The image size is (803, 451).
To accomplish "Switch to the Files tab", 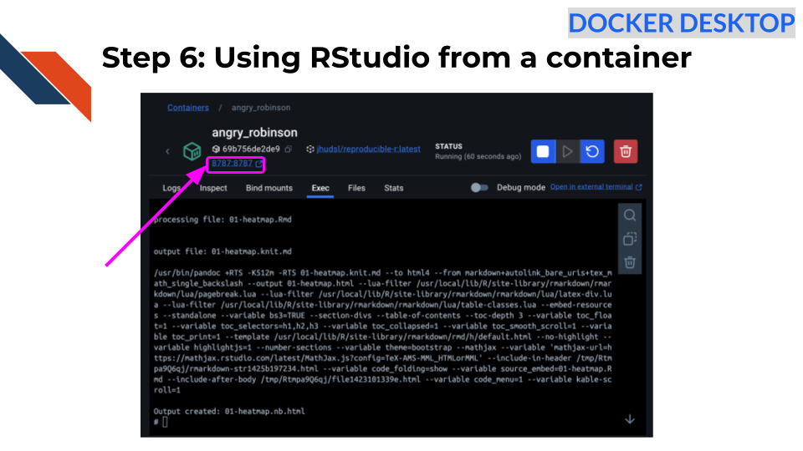I will tap(356, 188).
